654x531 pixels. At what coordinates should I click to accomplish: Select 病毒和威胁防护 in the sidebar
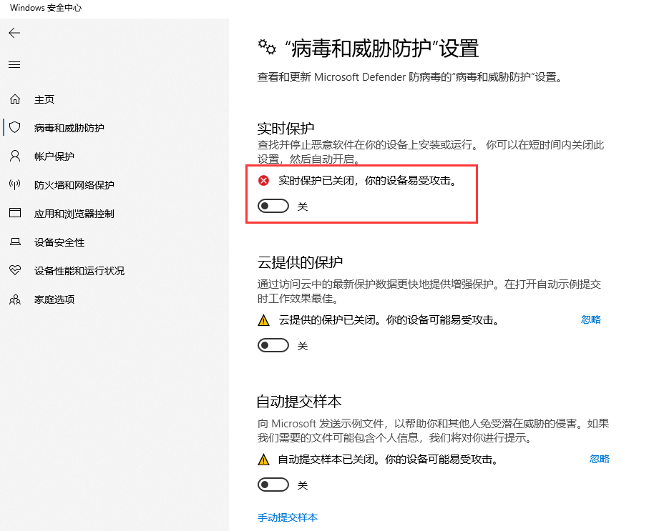click(x=69, y=128)
